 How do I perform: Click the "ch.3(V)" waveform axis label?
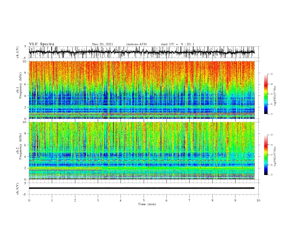pos(18,189)
